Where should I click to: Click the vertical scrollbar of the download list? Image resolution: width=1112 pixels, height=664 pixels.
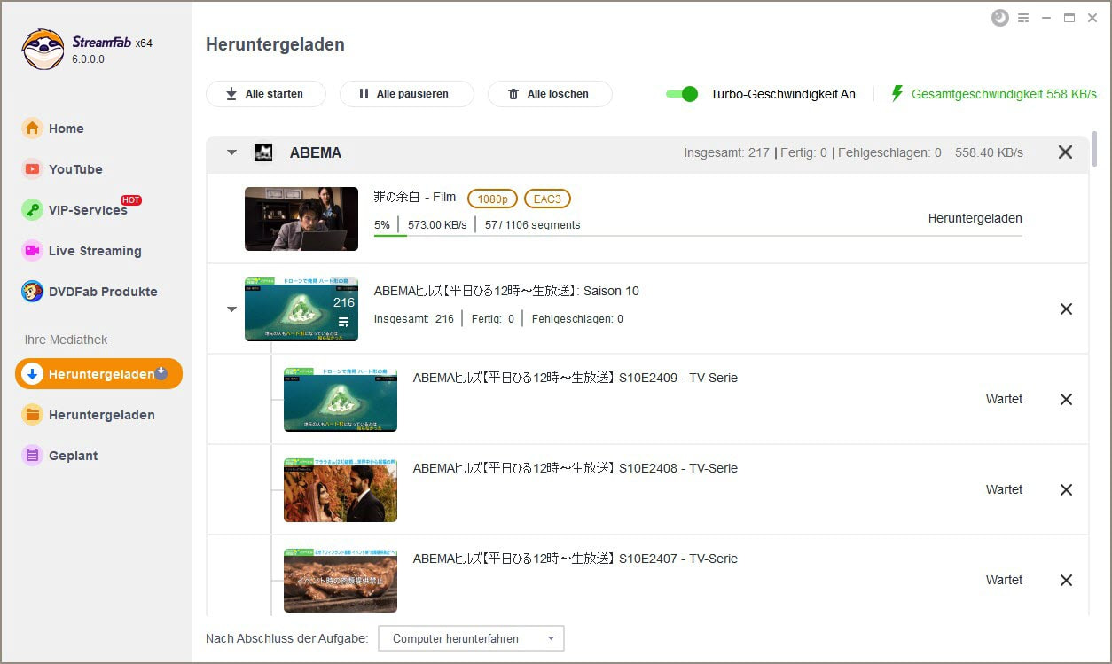(x=1096, y=149)
